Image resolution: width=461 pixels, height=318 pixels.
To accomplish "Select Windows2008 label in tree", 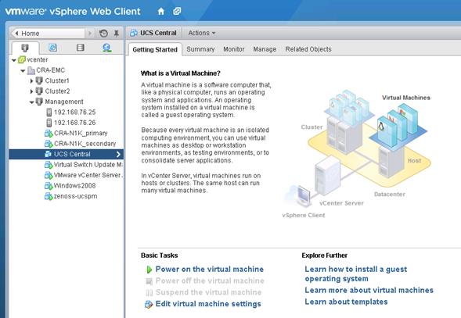I will pyautogui.click(x=74, y=186).
